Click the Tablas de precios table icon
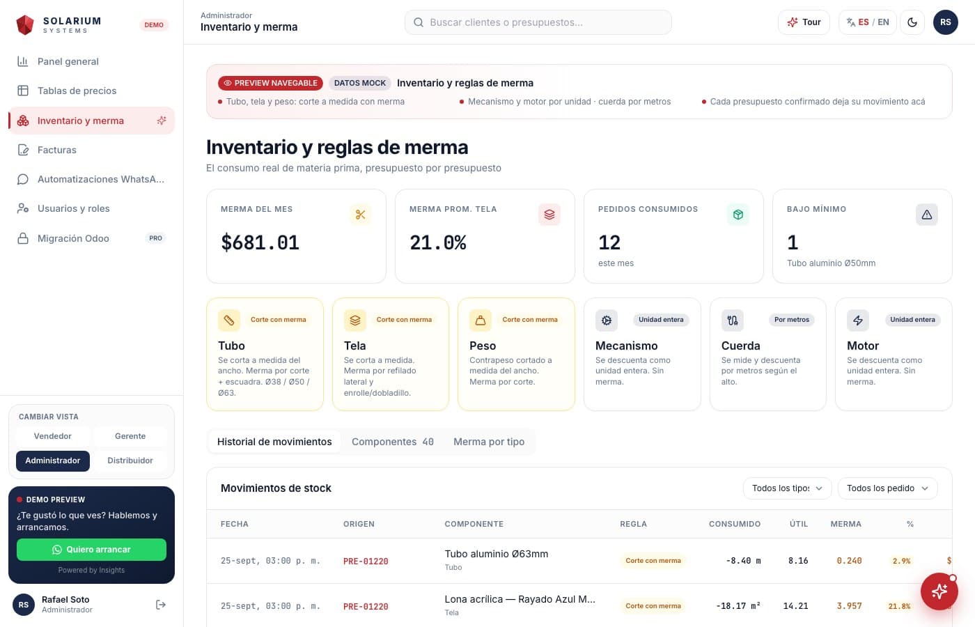The height and width of the screenshot is (627, 975). point(23,91)
